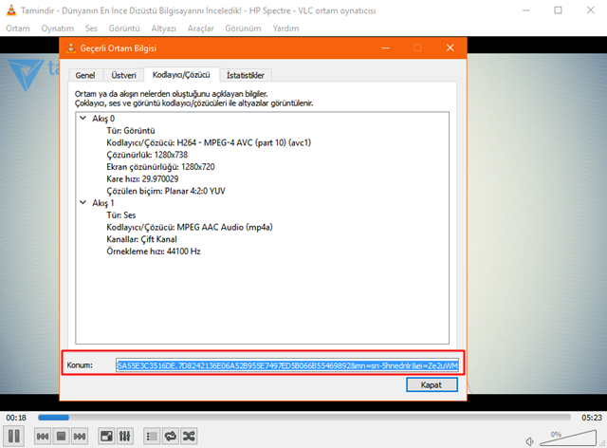Open the Ses menu
Screen dimensions: 607x448
click(91, 28)
